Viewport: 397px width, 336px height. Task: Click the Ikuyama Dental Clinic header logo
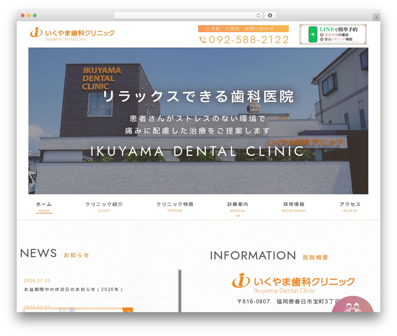click(x=72, y=34)
